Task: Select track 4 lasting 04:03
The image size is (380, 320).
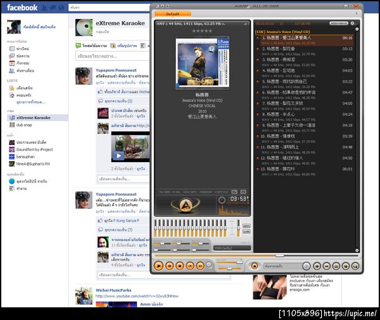Action: pos(305,73)
